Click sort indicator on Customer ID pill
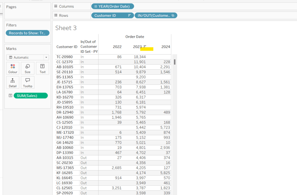 click(x=129, y=16)
